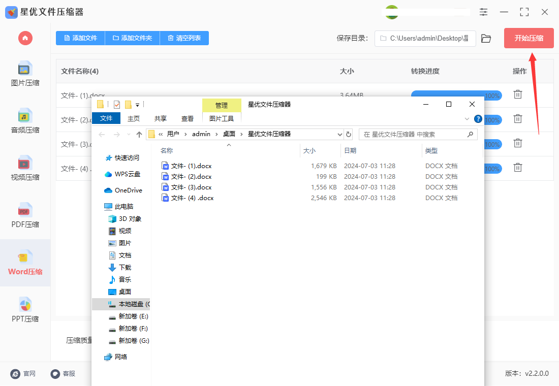Open 快速访问 in navigation pane
The image size is (559, 386).
[122, 157]
